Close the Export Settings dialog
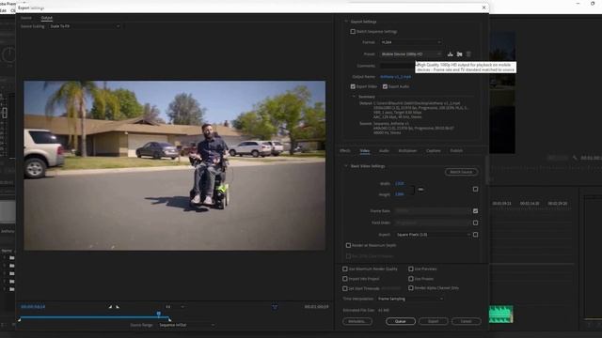Screen dimensions: 602x338 click(x=483, y=8)
